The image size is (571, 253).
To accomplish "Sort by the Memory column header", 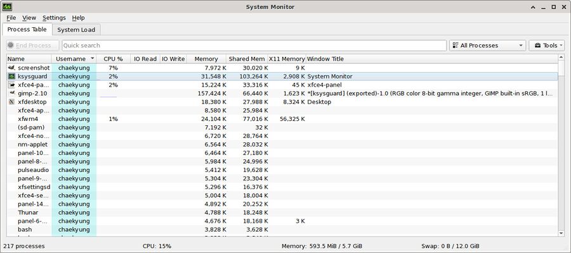I will (206, 59).
